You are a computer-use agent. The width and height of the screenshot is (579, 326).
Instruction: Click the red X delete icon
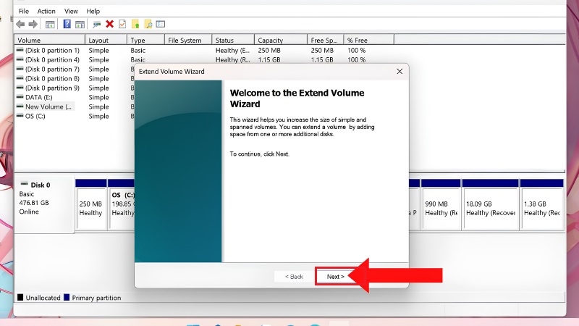click(110, 24)
